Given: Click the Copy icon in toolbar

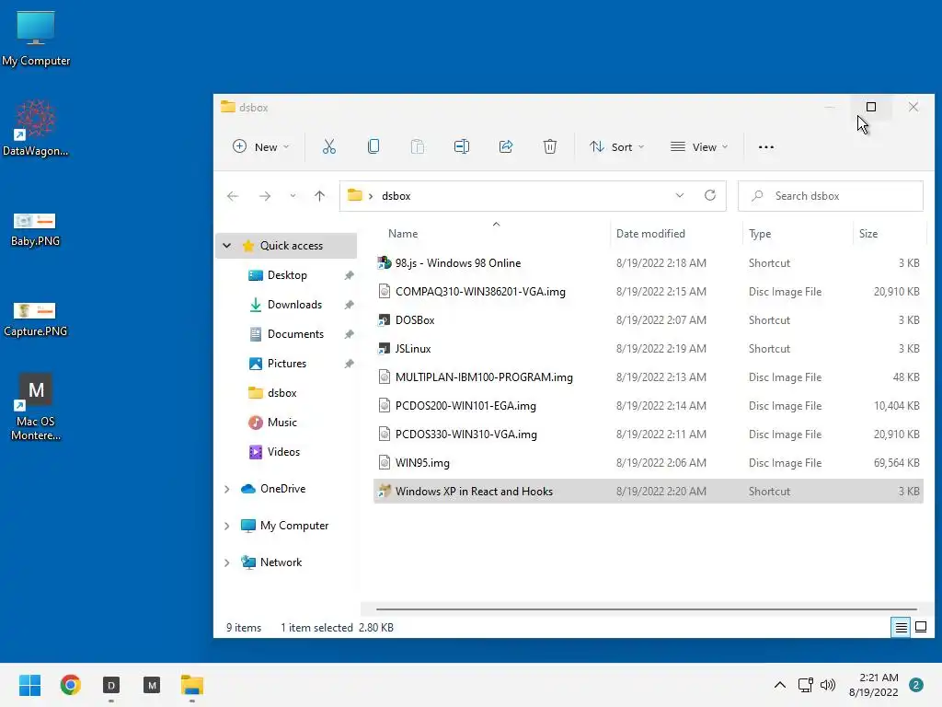Looking at the screenshot, I should [x=373, y=146].
